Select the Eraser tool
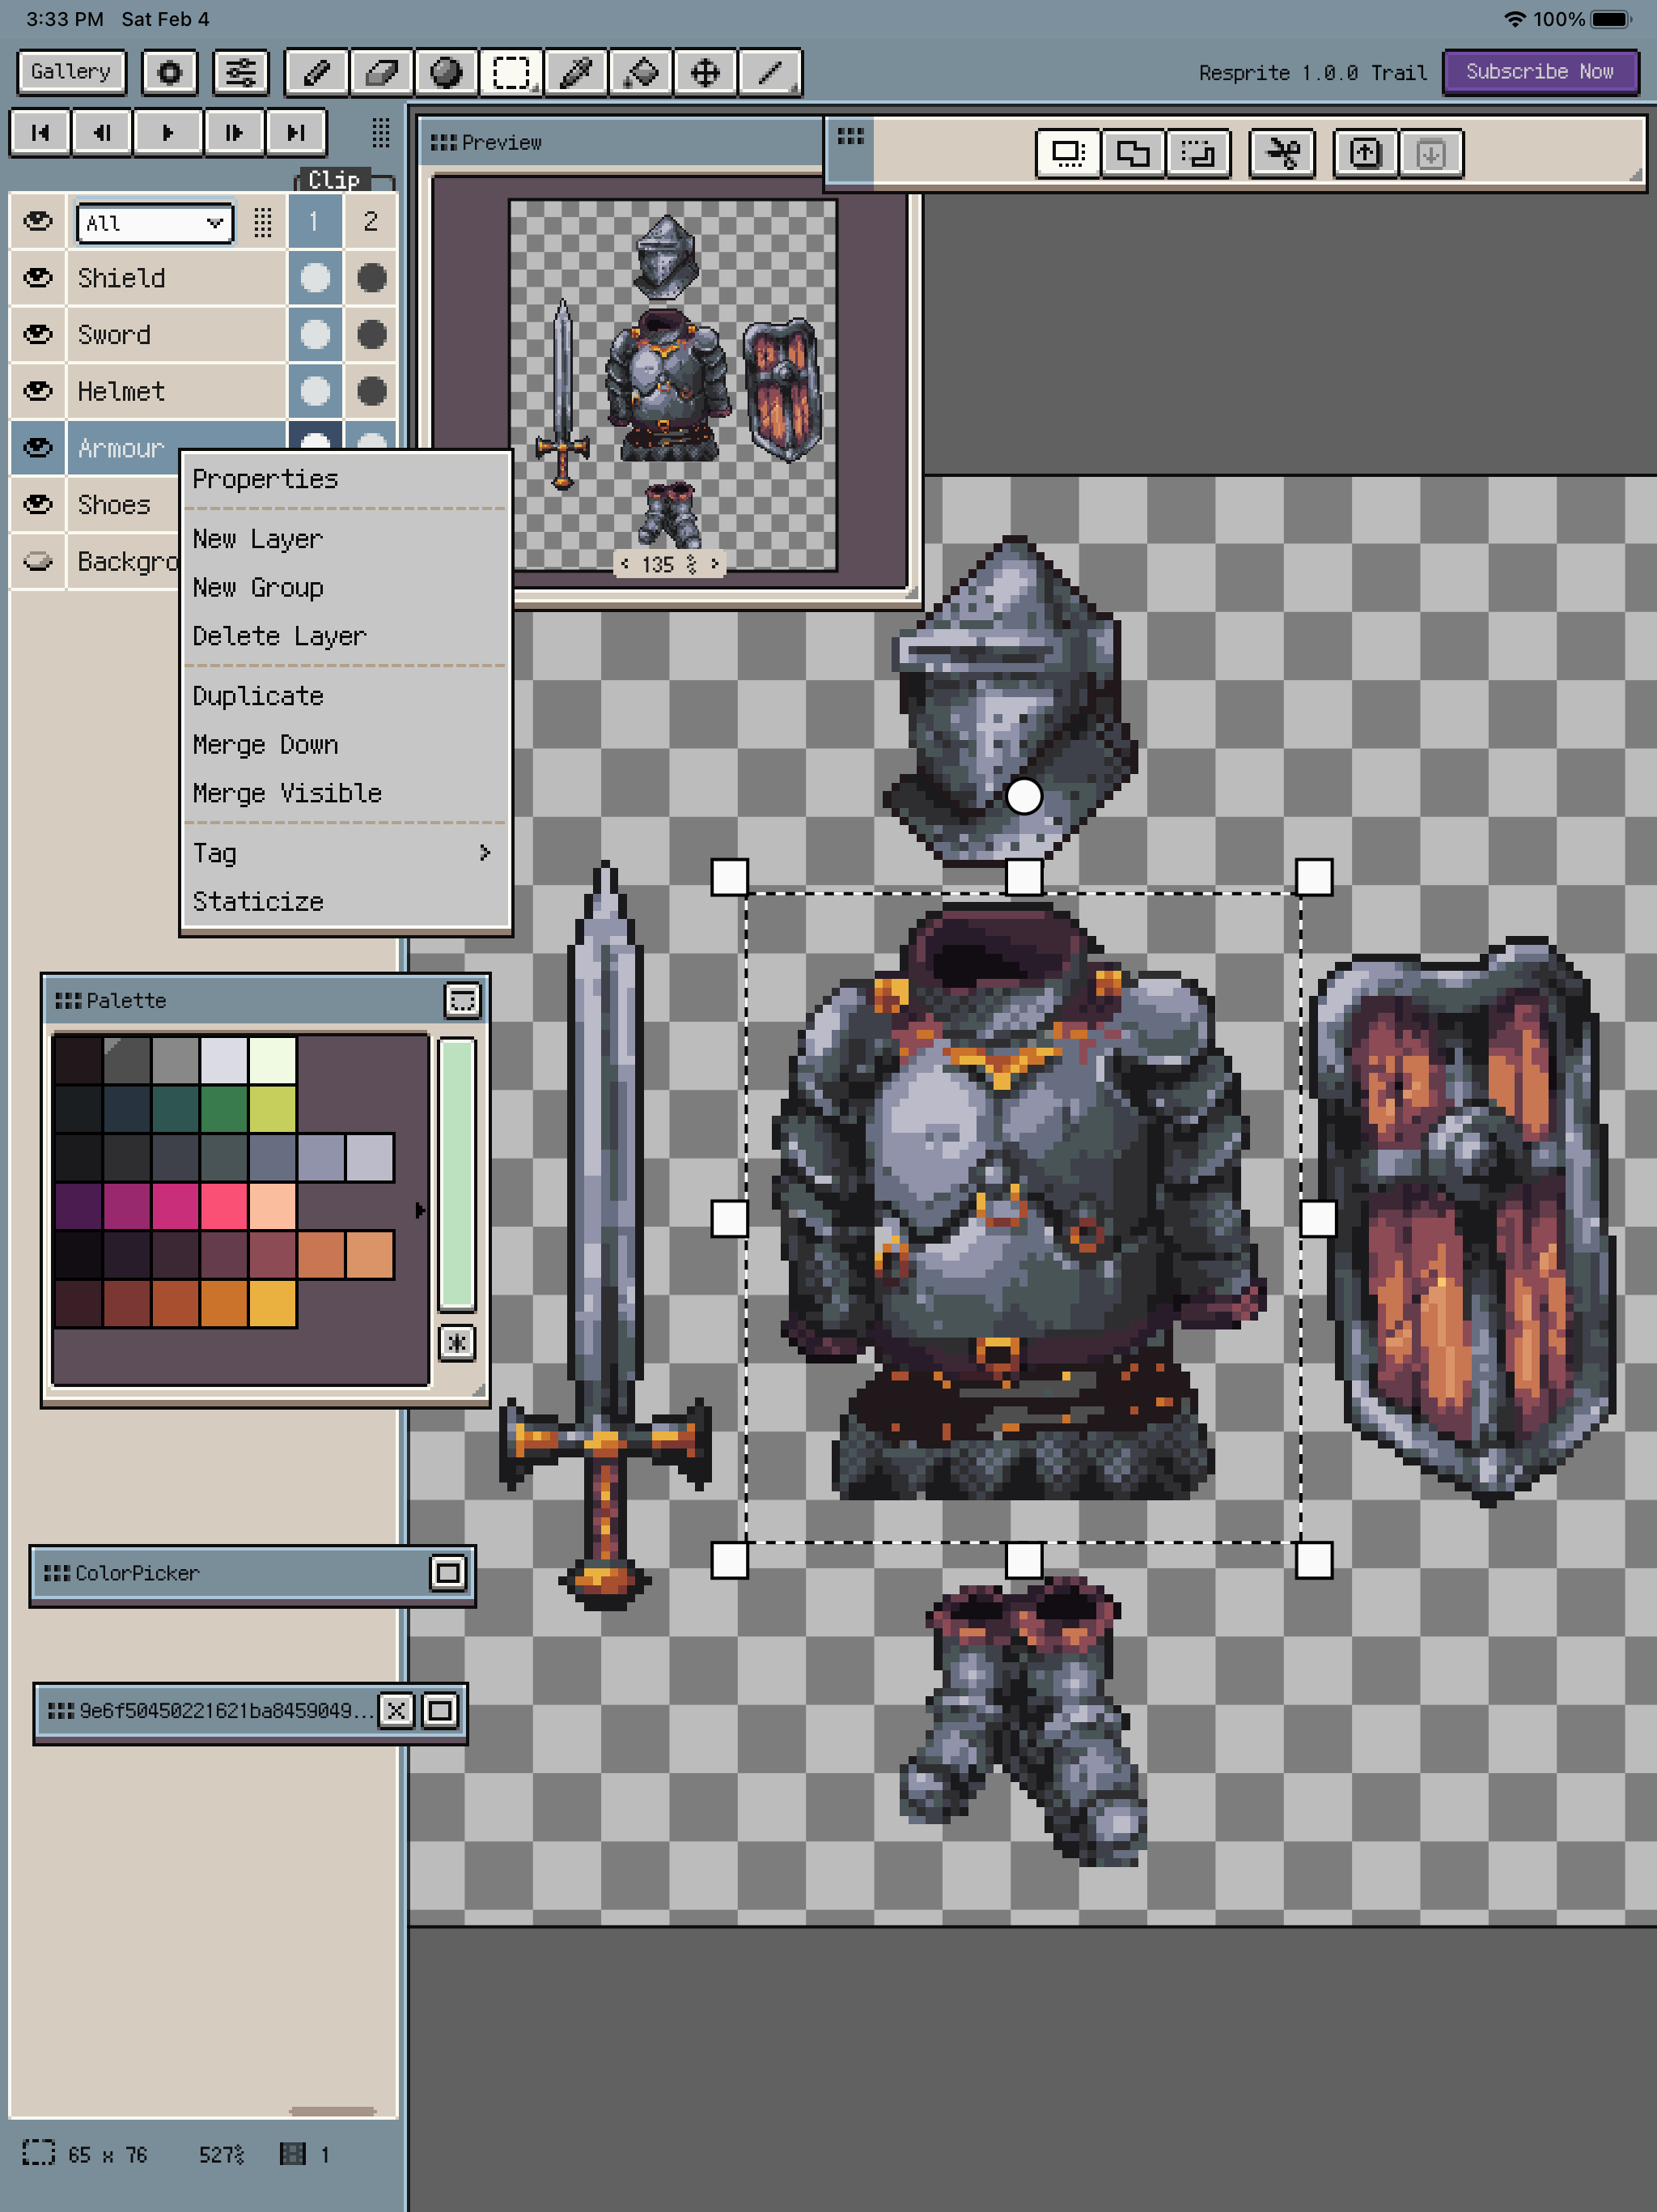Image resolution: width=1657 pixels, height=2212 pixels. [383, 72]
